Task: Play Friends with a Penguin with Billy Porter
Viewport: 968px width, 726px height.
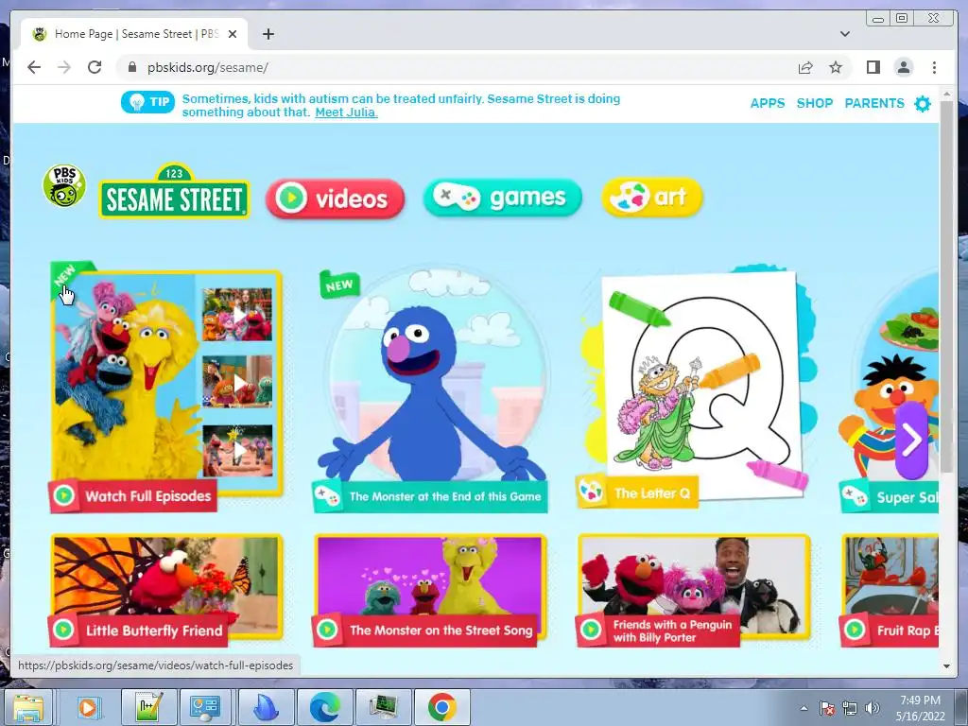Action: tap(694, 589)
